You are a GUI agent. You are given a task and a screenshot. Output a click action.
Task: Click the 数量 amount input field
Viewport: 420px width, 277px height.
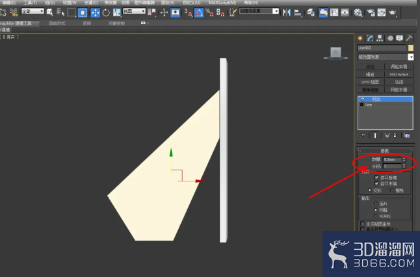click(x=392, y=159)
